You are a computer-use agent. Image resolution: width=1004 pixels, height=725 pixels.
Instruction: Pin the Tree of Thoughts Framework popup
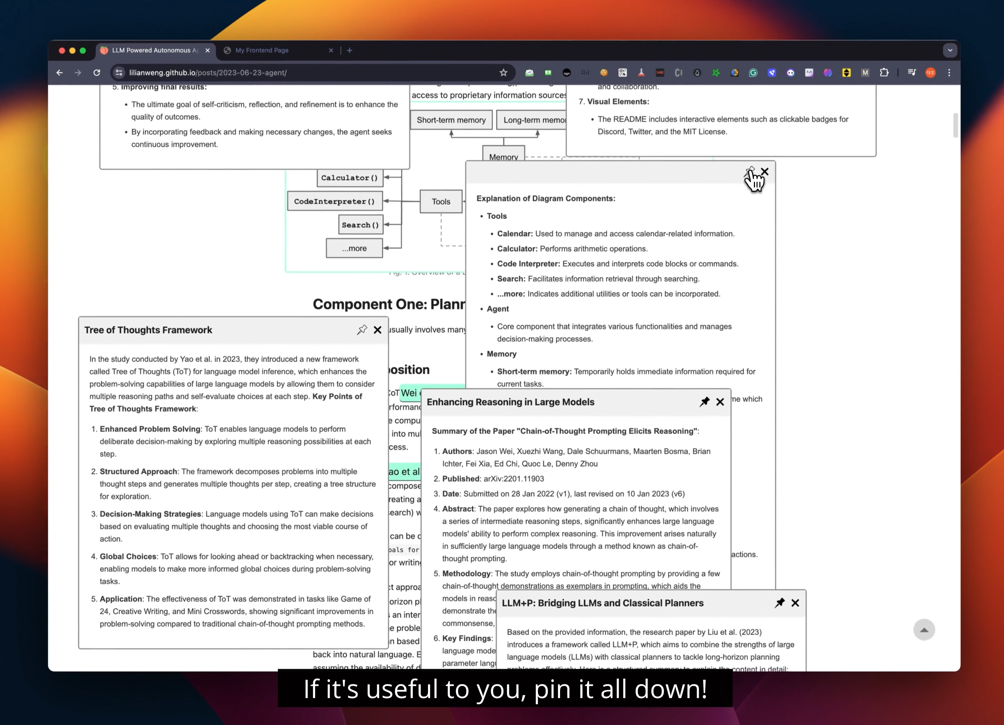click(362, 330)
